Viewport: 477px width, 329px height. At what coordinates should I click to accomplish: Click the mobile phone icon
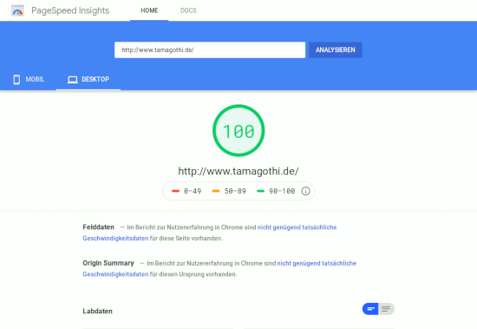(16, 80)
